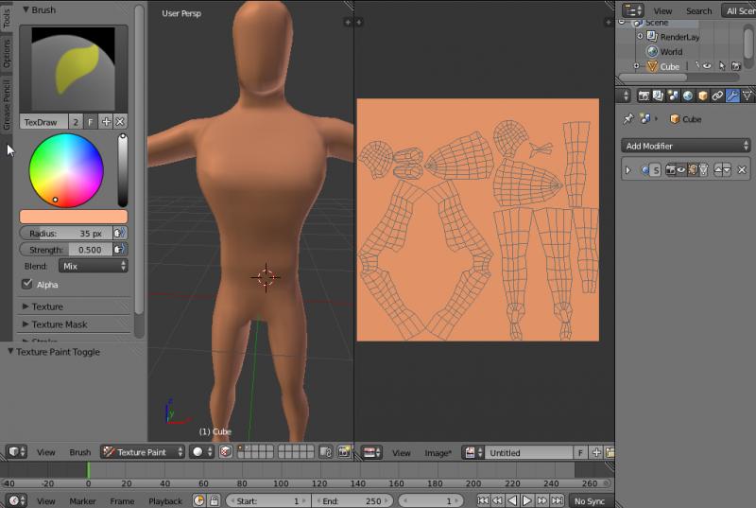Click the add new brush plus icon
This screenshot has width=756, height=508.
(106, 122)
